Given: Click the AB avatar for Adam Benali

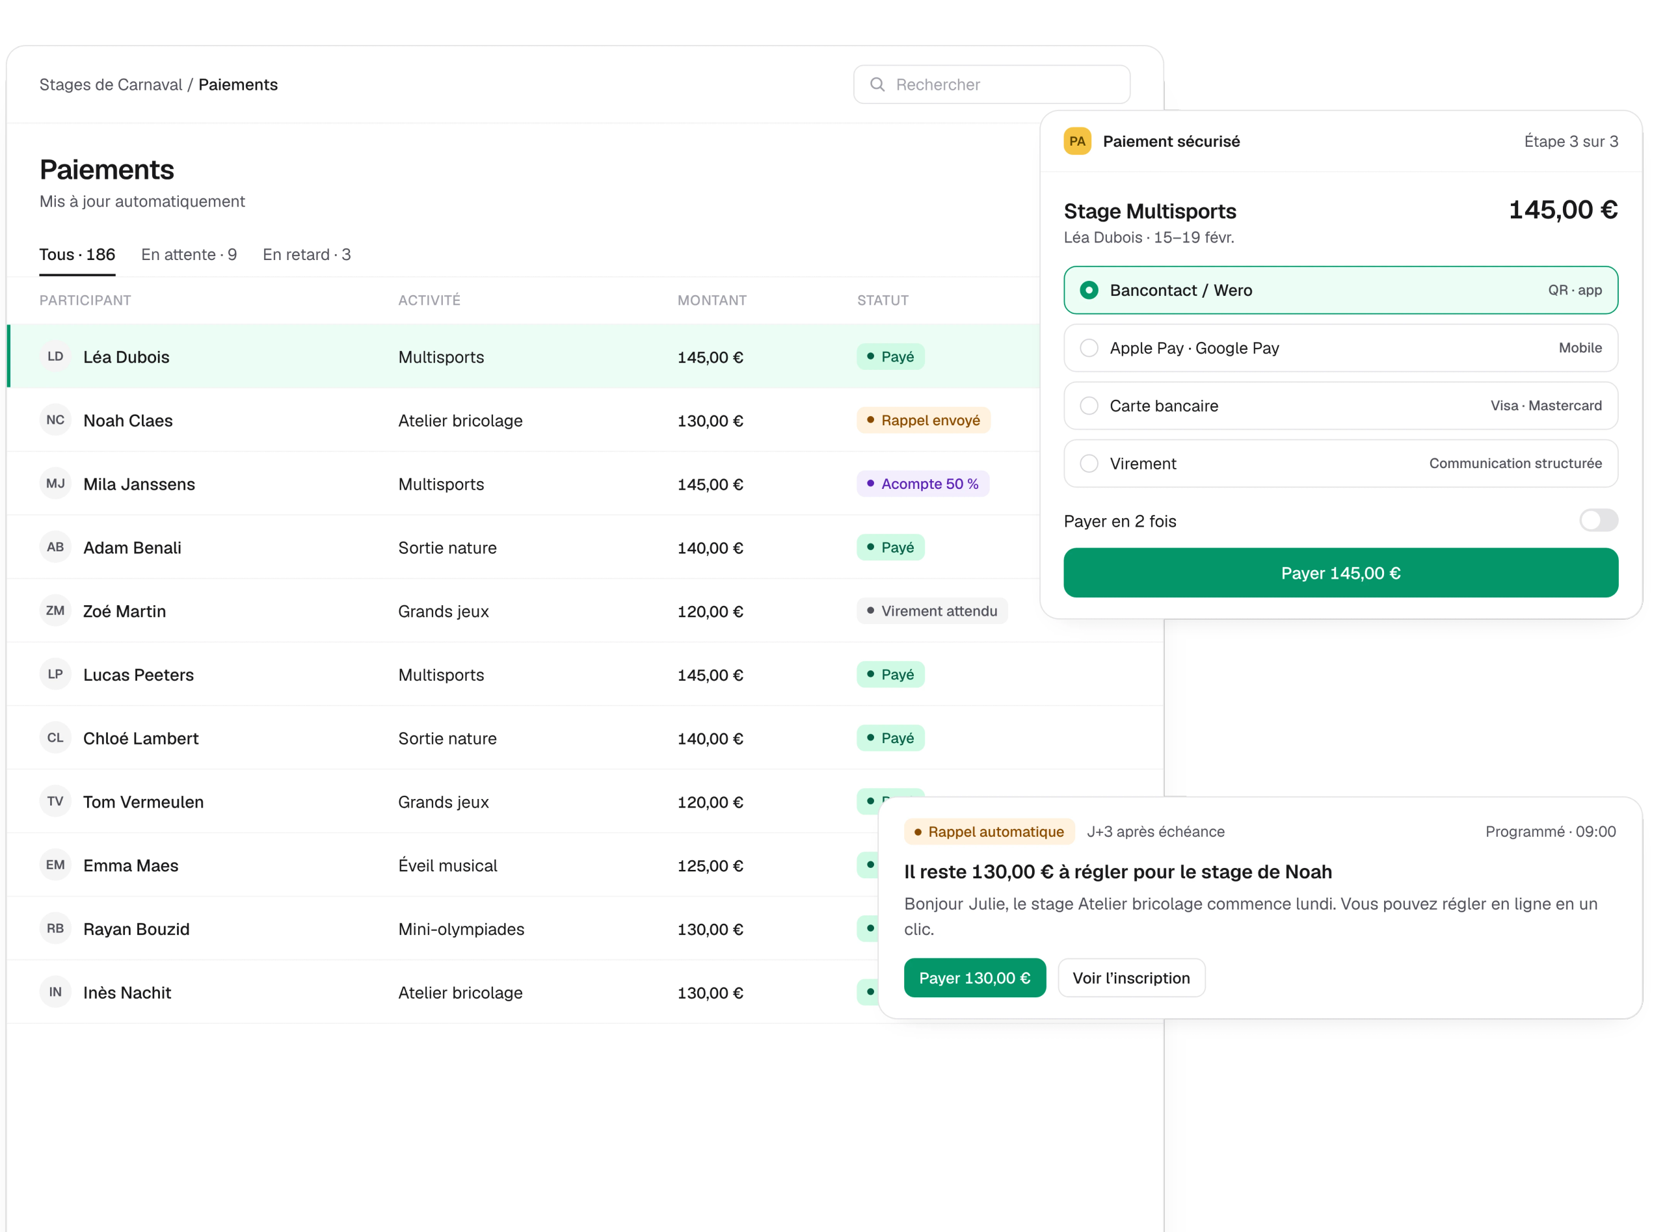Looking at the screenshot, I should coord(55,547).
